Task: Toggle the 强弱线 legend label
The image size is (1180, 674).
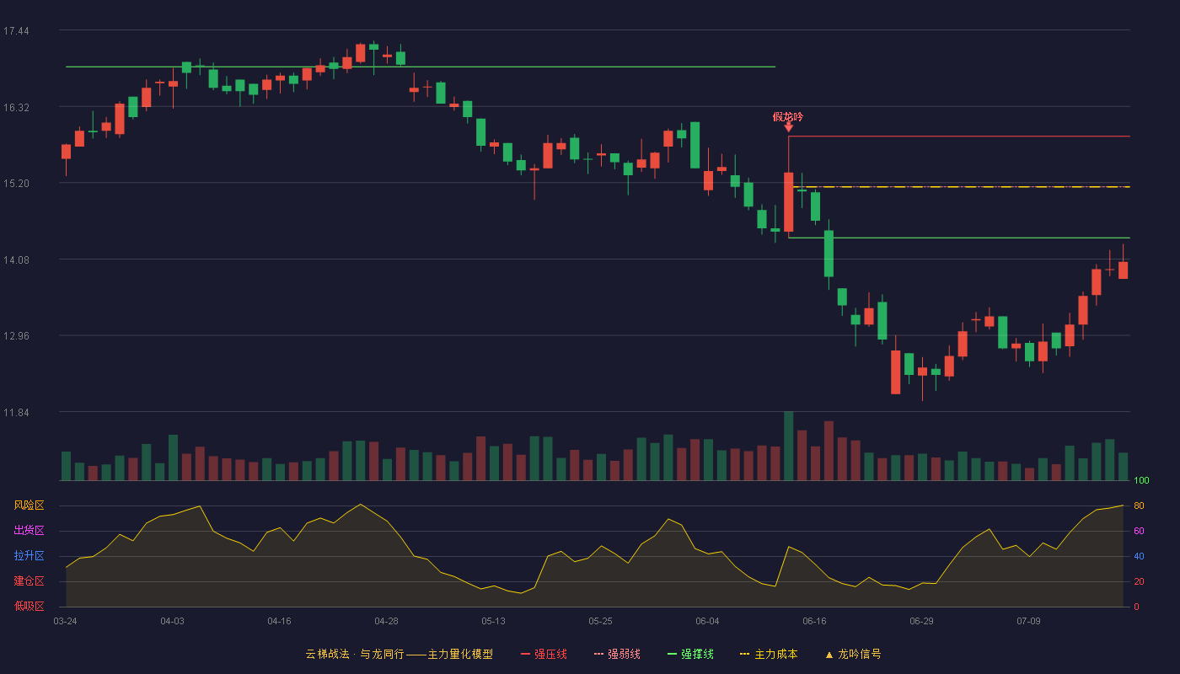Action: [x=624, y=655]
